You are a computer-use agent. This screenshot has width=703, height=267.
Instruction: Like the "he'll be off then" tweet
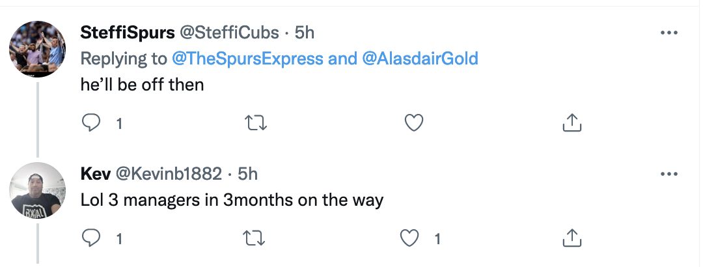[x=414, y=122]
